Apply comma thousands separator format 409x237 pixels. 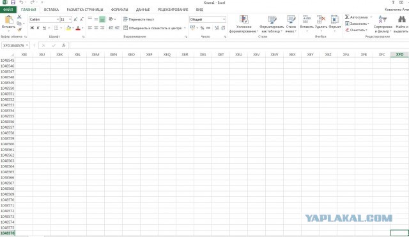pos(208,28)
